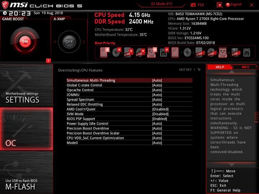Select CPU VDD_SoC Current Optimization row

pos(129,138)
